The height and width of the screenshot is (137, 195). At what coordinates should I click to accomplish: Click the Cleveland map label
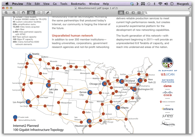tap(129, 81)
